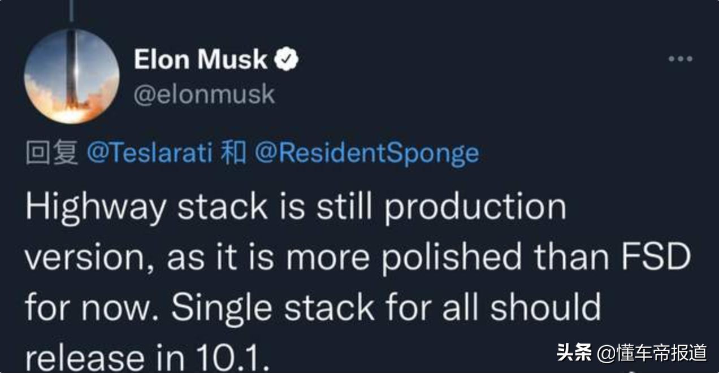Viewport: 719px width, 374px height.
Task: Click the 和 word between mentions
Action: [x=233, y=153]
